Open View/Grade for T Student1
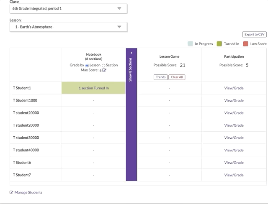The image size is (268, 204). click(x=234, y=88)
